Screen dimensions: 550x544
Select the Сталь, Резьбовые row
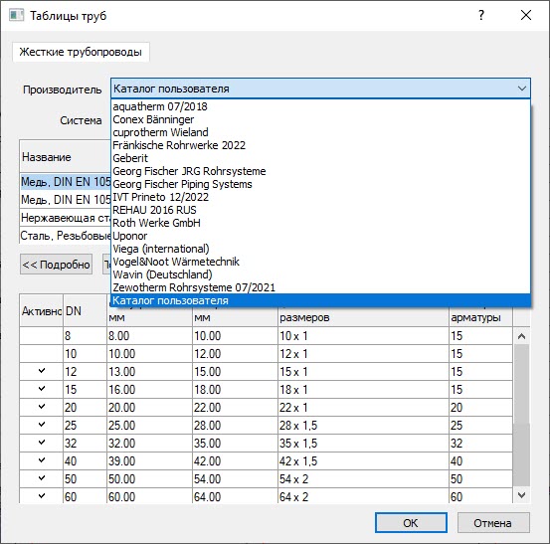tap(66, 236)
